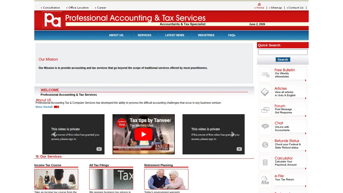Click the All Tax Filings heading
Viewport: 343px width, 193px height.
click(x=99, y=165)
